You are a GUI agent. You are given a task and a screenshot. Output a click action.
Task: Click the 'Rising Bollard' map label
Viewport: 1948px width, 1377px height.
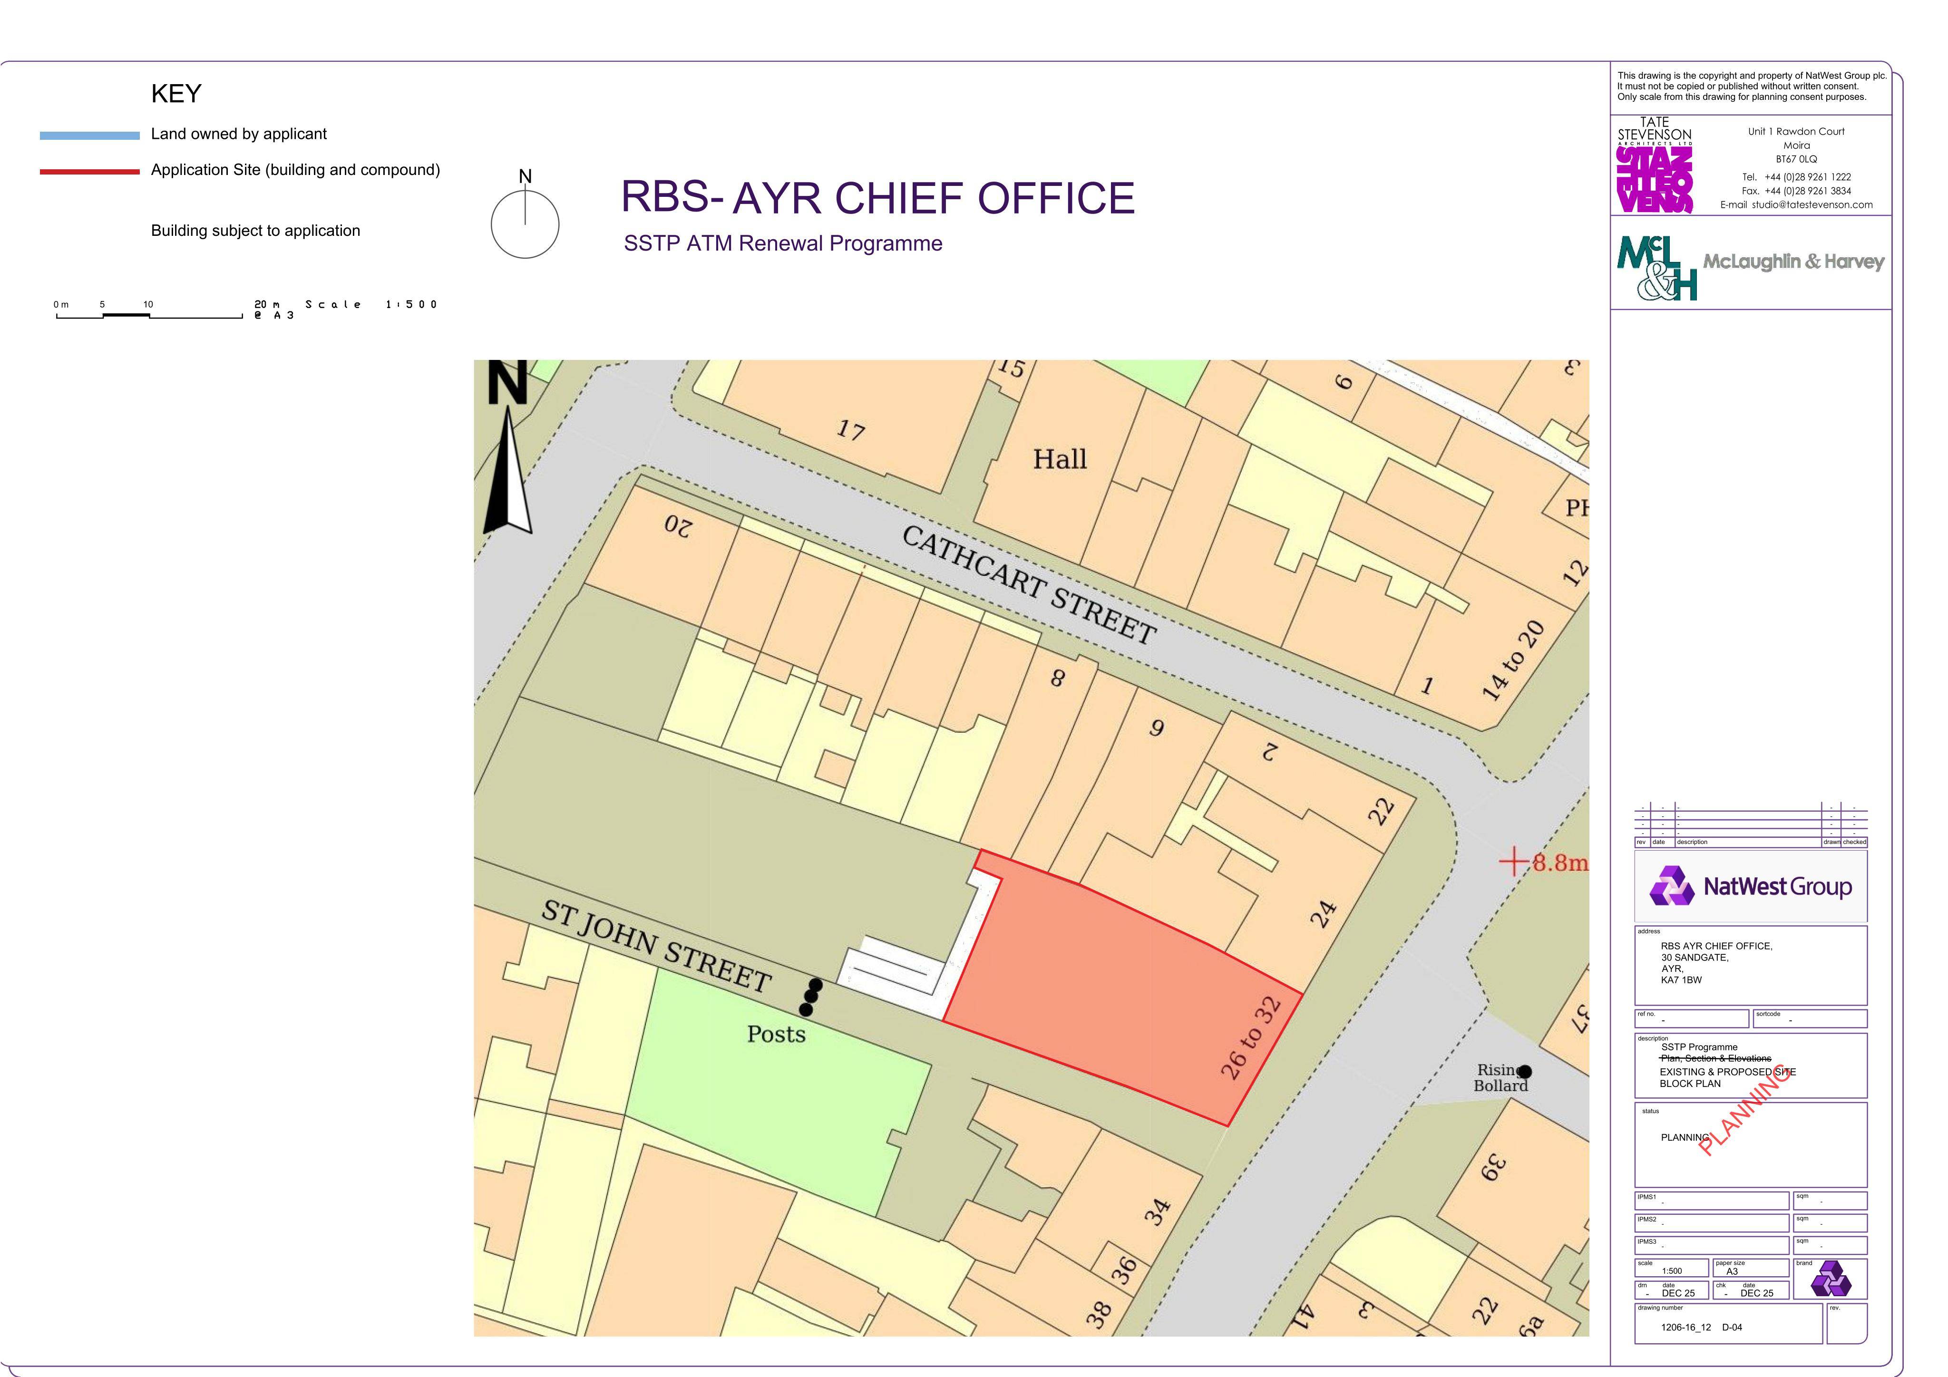1501,1077
